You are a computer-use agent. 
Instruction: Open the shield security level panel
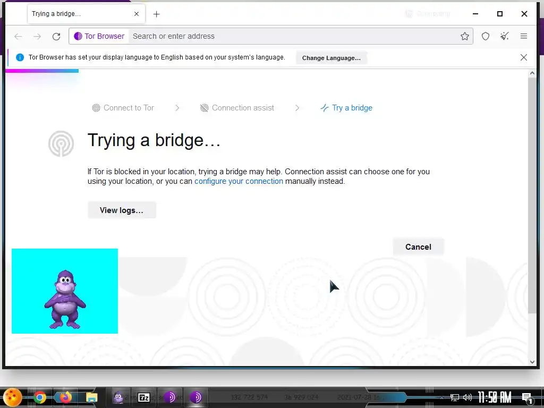pos(486,36)
